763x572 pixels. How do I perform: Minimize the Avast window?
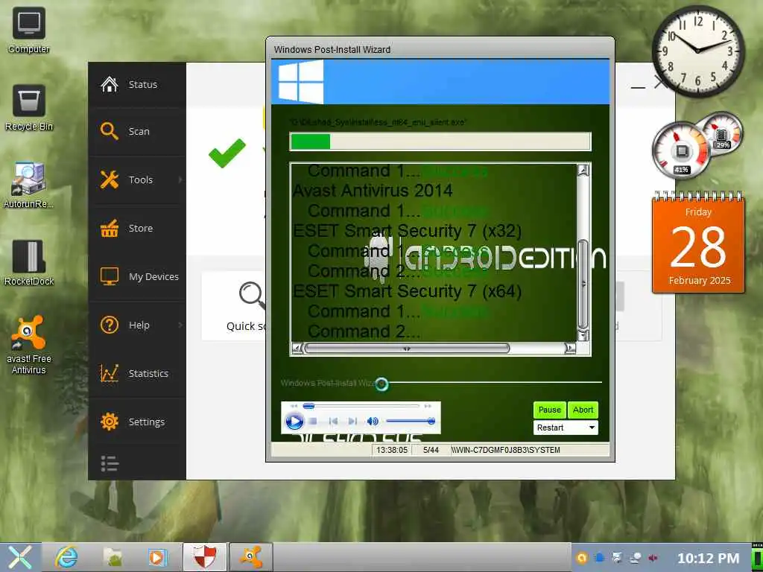click(638, 88)
